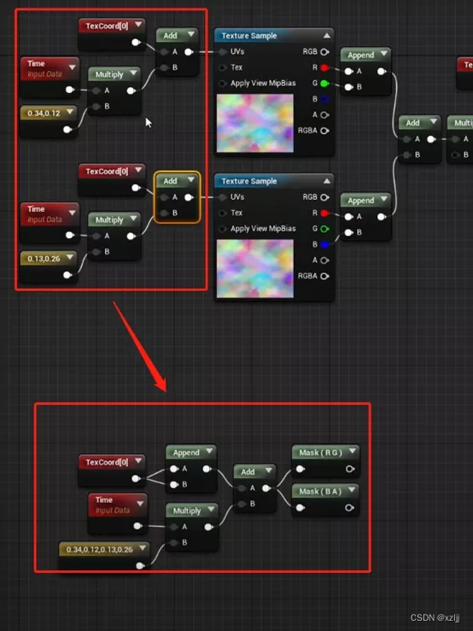Viewport: 473px width, 631px height.
Task: Collapse the top Texture Sample node
Action: point(327,36)
